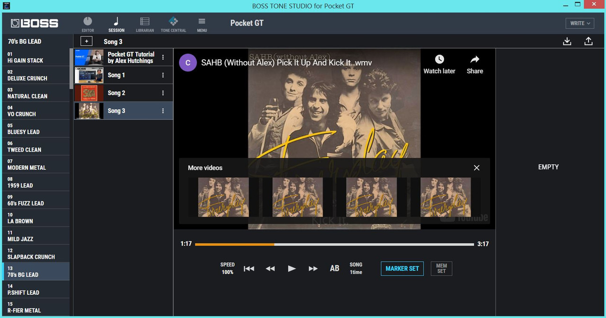Select patch 12 SLAPBACK CRUNCH
The height and width of the screenshot is (318, 606).
[x=36, y=254]
